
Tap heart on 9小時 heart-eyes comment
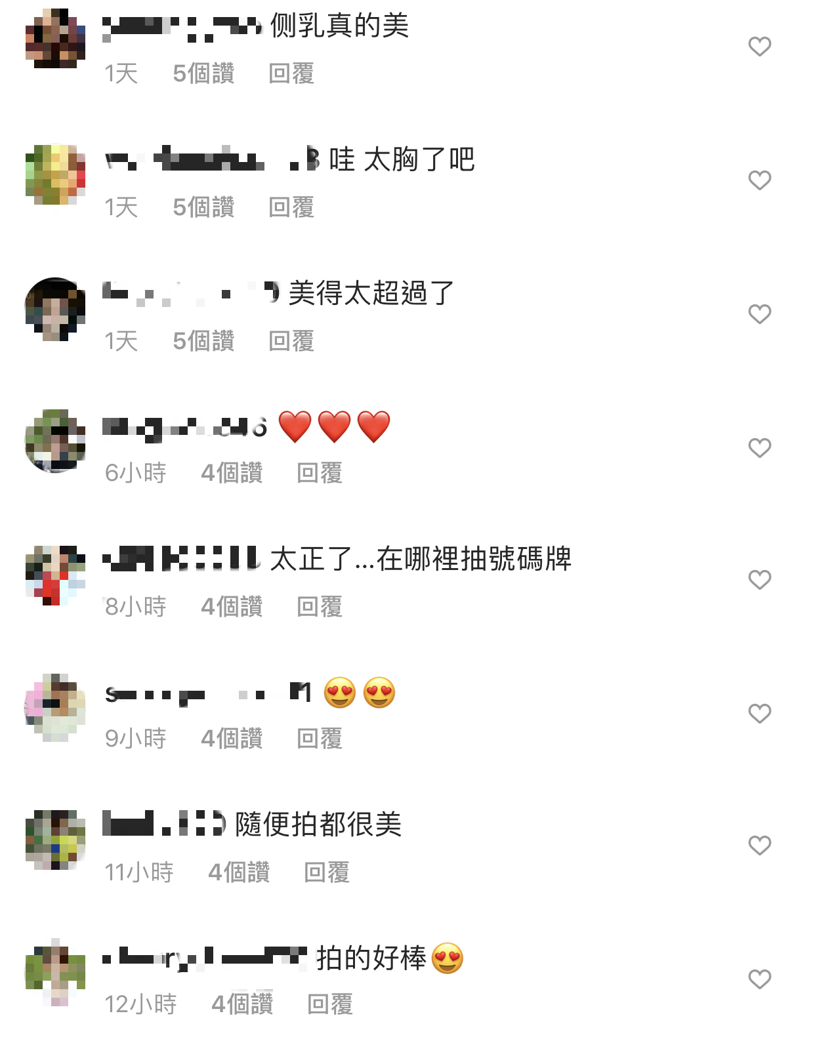[759, 714]
